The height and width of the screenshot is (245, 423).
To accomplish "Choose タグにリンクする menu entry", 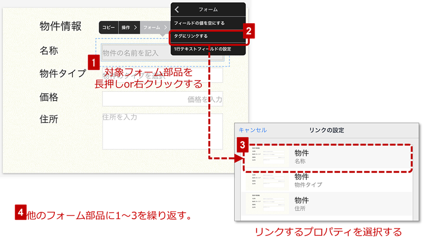I will 208,36.
